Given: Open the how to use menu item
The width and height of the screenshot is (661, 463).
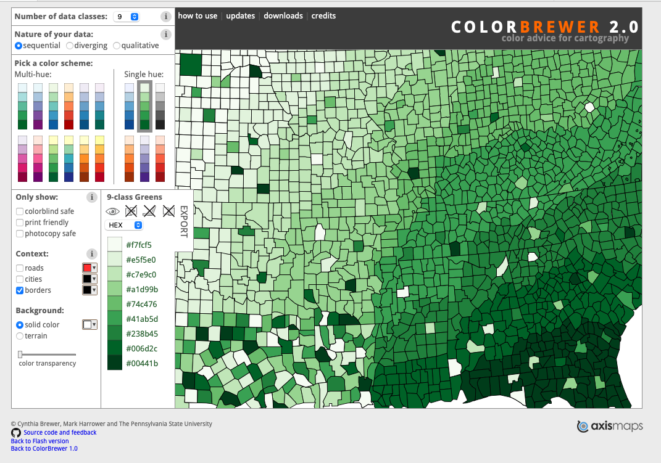Looking at the screenshot, I should (x=197, y=16).
